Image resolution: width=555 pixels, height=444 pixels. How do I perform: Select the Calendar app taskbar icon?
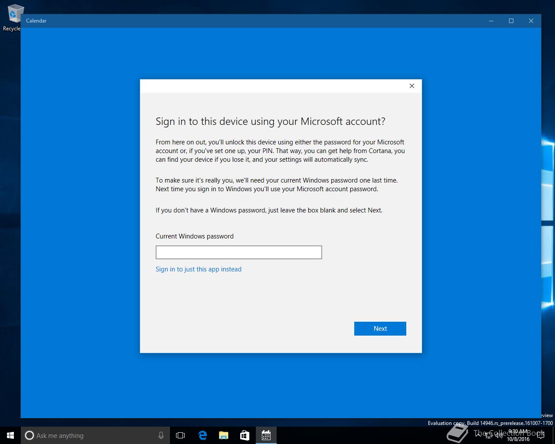[266, 435]
